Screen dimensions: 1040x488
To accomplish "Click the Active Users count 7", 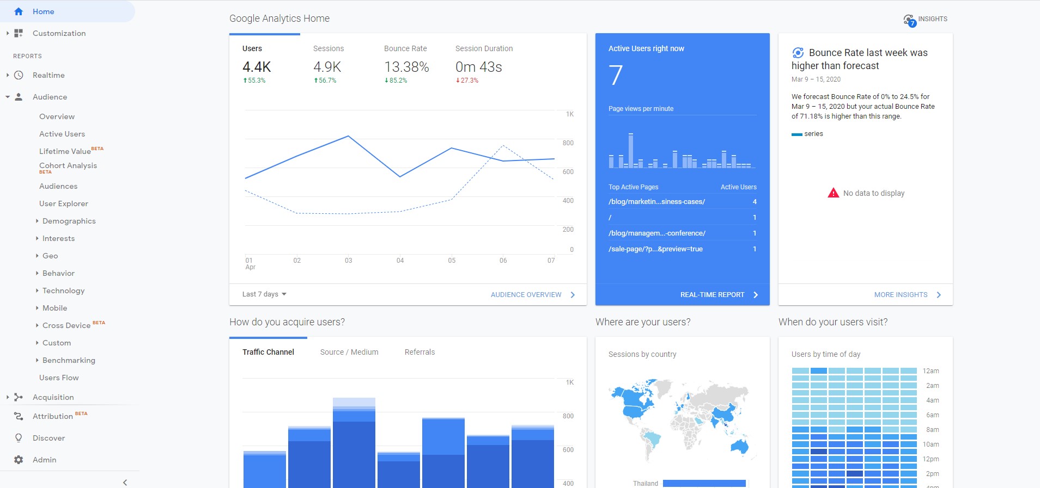I will pos(616,76).
